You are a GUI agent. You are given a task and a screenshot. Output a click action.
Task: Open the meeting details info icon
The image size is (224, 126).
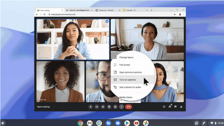coord(164,107)
